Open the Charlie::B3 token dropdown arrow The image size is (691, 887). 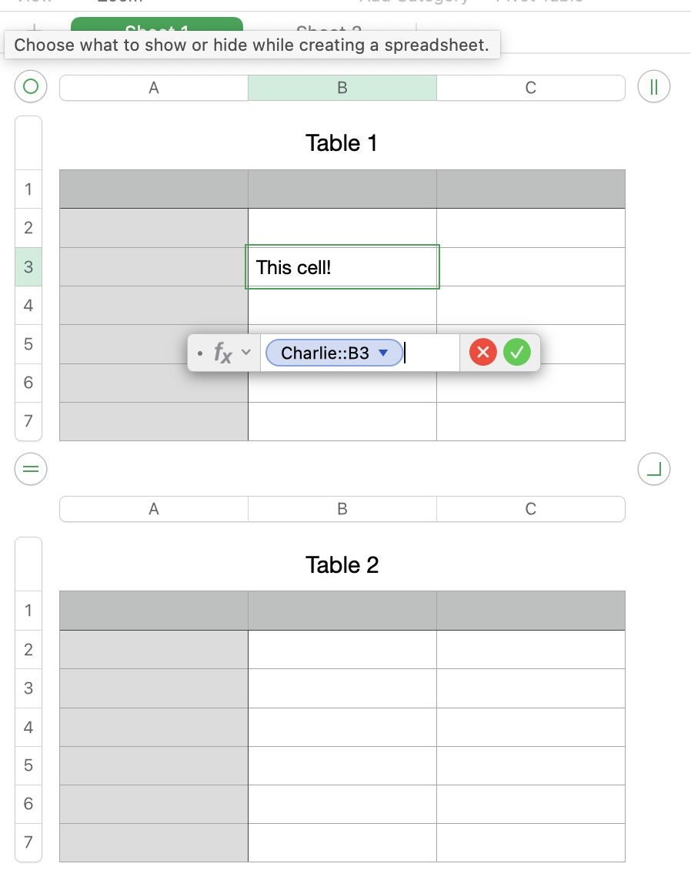tap(384, 353)
